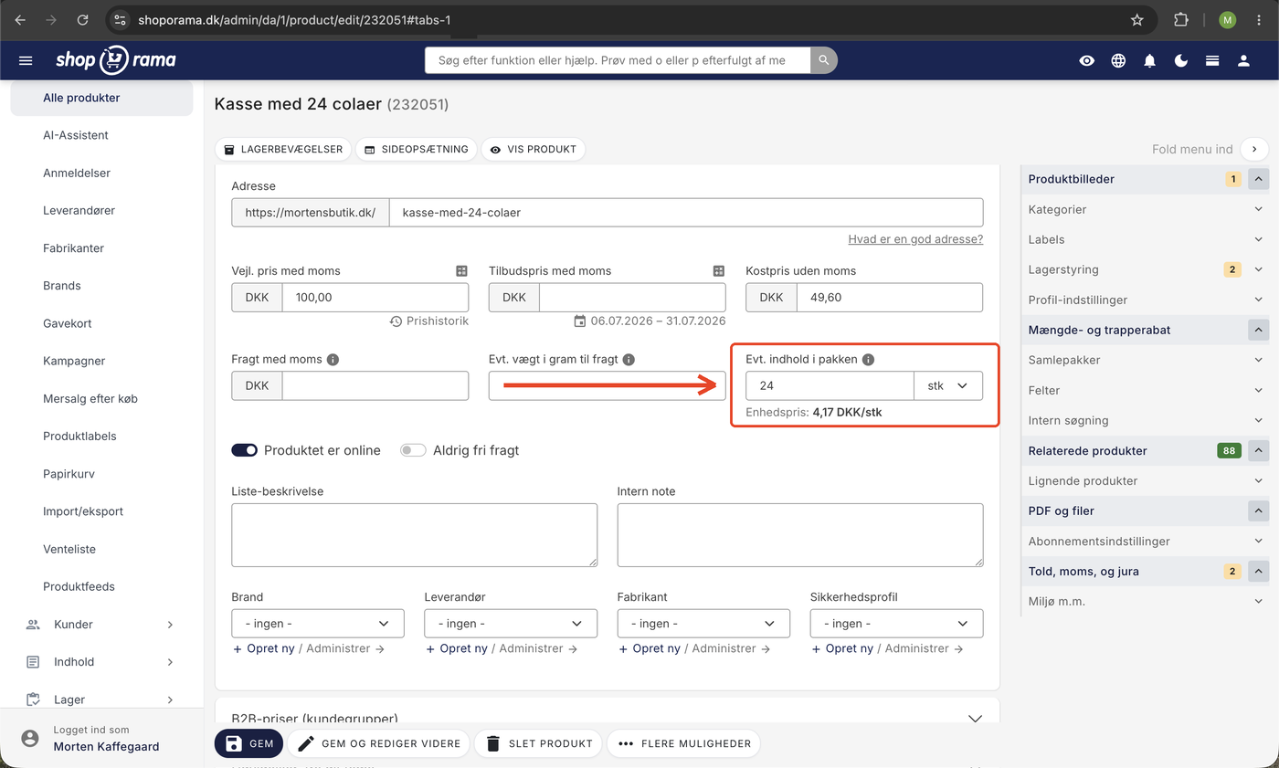Click the Kostpris uden moms input field
Screen dimensions: 1279x768
889,298
